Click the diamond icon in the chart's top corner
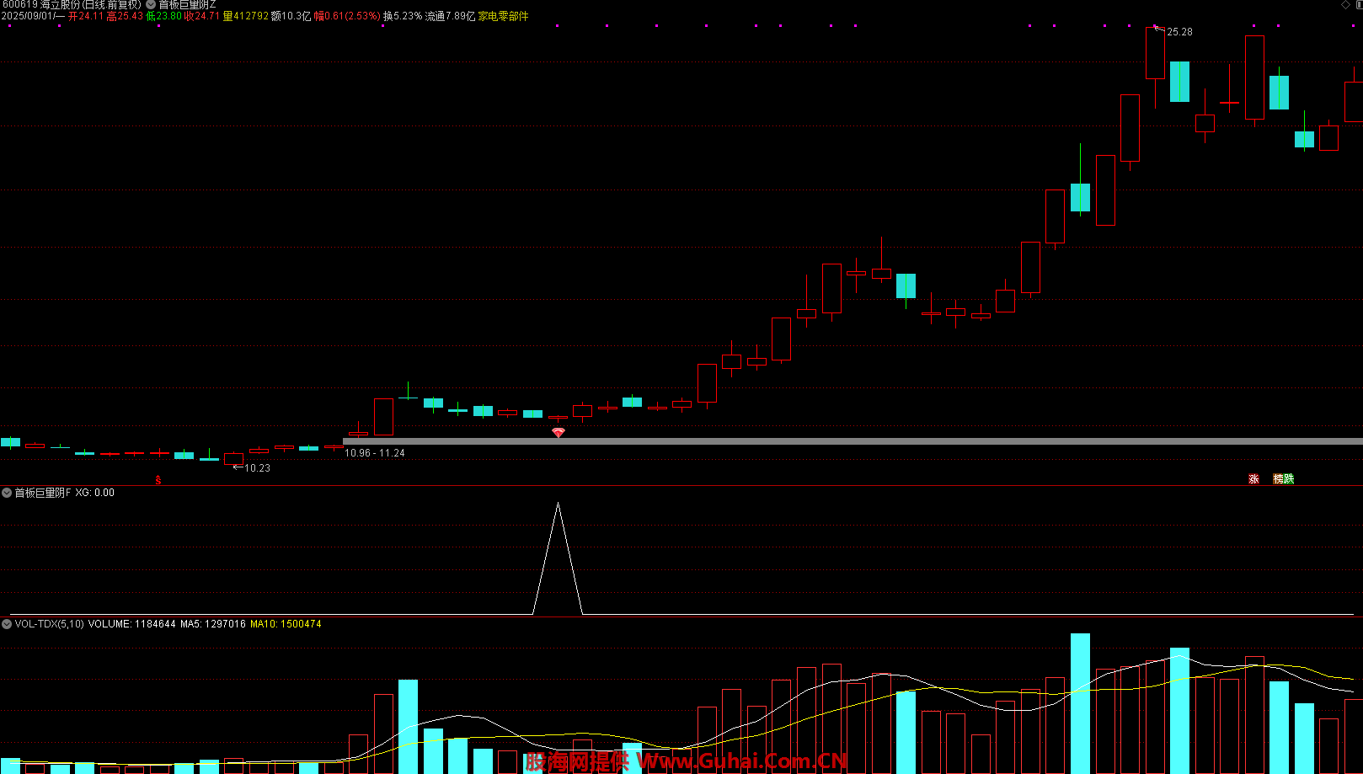This screenshot has width=1363, height=774. click(x=1345, y=5)
